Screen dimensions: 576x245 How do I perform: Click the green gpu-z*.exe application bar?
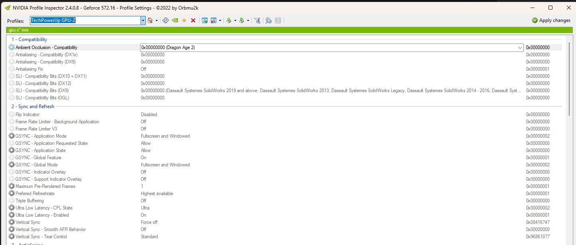click(289, 30)
